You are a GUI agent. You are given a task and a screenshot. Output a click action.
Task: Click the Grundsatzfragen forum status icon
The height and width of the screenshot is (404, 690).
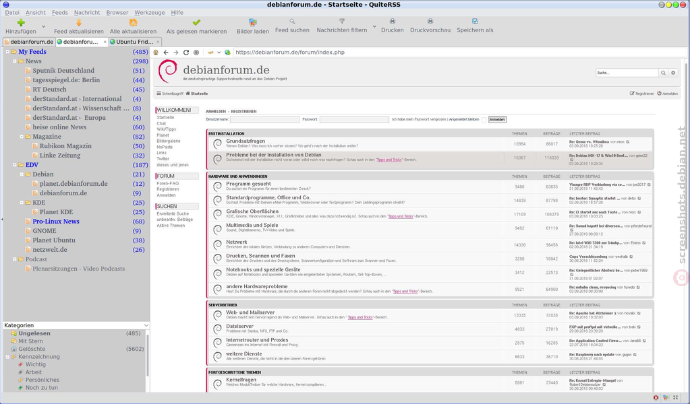tap(217, 144)
